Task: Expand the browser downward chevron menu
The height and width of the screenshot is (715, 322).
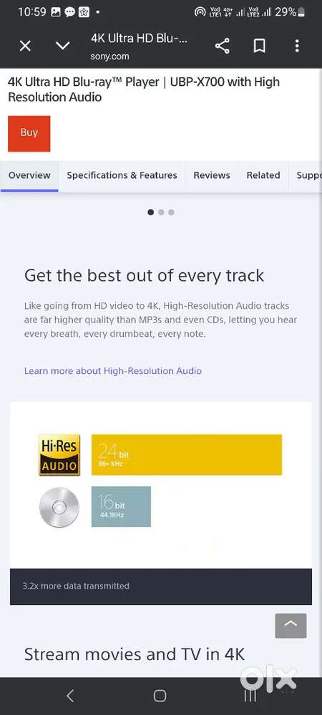Action: point(62,46)
